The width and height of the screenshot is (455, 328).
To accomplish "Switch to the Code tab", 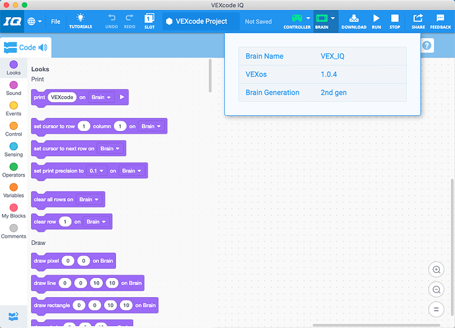I will pos(26,47).
